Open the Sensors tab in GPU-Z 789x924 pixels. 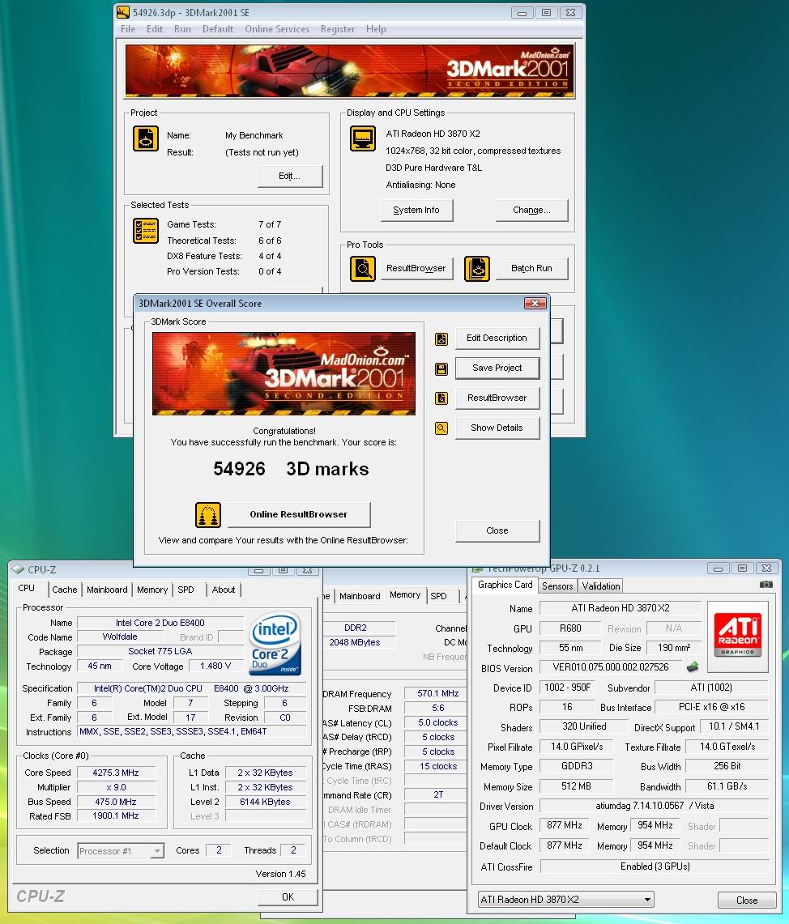click(557, 585)
